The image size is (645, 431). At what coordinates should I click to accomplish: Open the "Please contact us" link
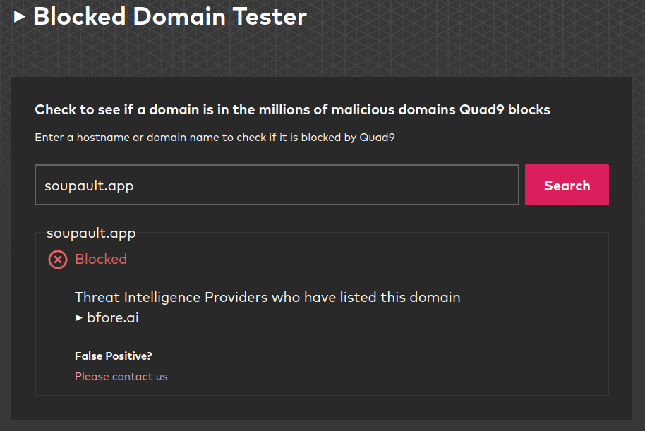pyautogui.click(x=121, y=376)
